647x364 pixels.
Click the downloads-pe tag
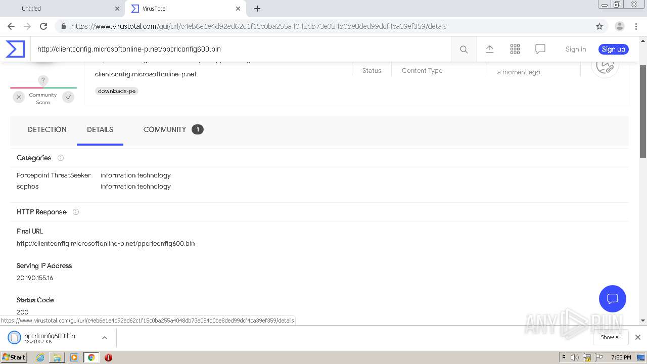pyautogui.click(x=117, y=91)
